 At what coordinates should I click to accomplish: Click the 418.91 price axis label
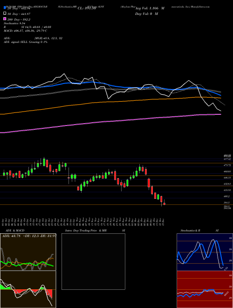(x=227, y=190)
